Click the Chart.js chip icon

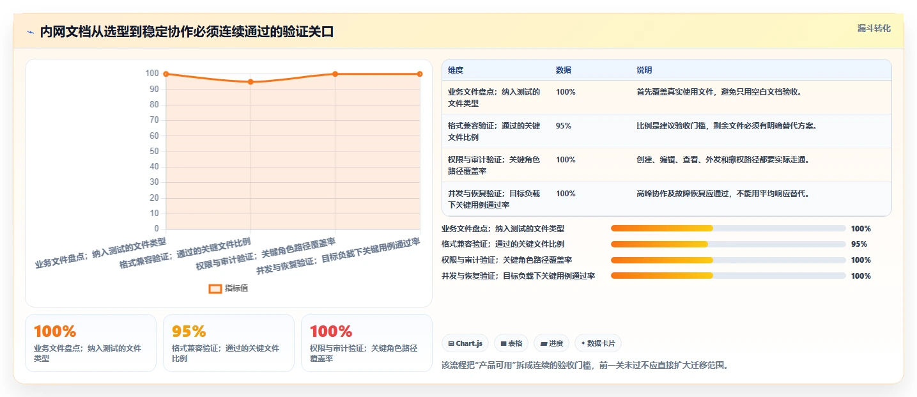(x=451, y=343)
